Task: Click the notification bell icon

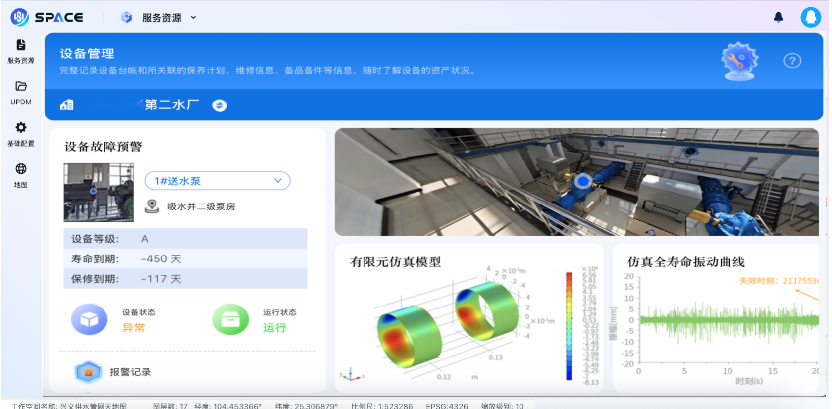Action: (779, 17)
